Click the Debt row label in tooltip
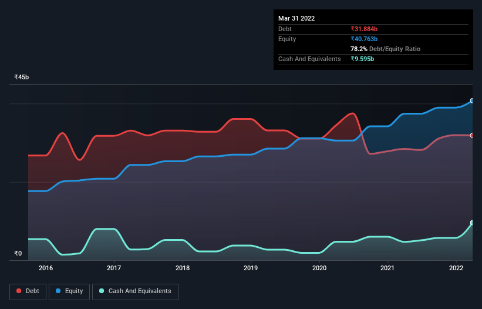This screenshot has height=309, width=482. tap(285, 29)
